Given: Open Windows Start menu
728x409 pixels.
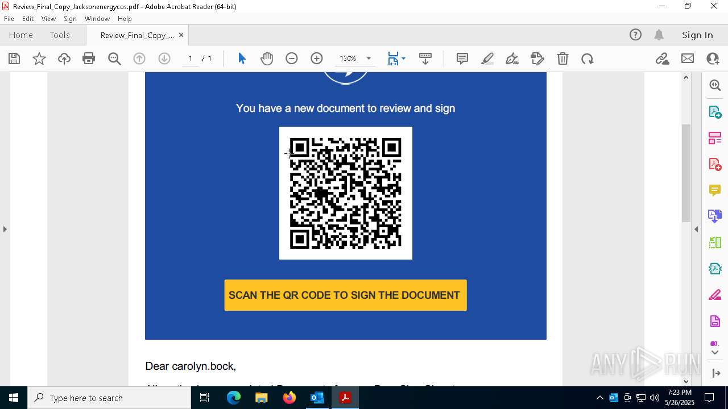Looking at the screenshot, I should [x=14, y=398].
